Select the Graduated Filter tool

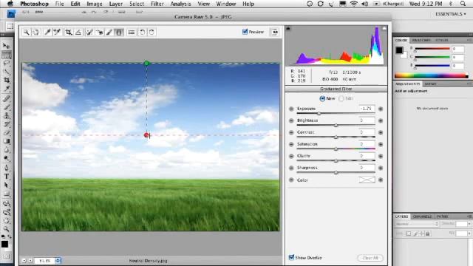point(119,32)
